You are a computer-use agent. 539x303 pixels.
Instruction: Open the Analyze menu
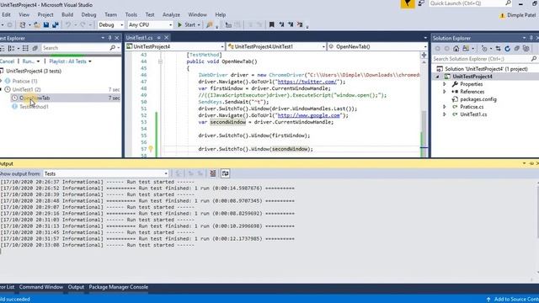(x=171, y=15)
